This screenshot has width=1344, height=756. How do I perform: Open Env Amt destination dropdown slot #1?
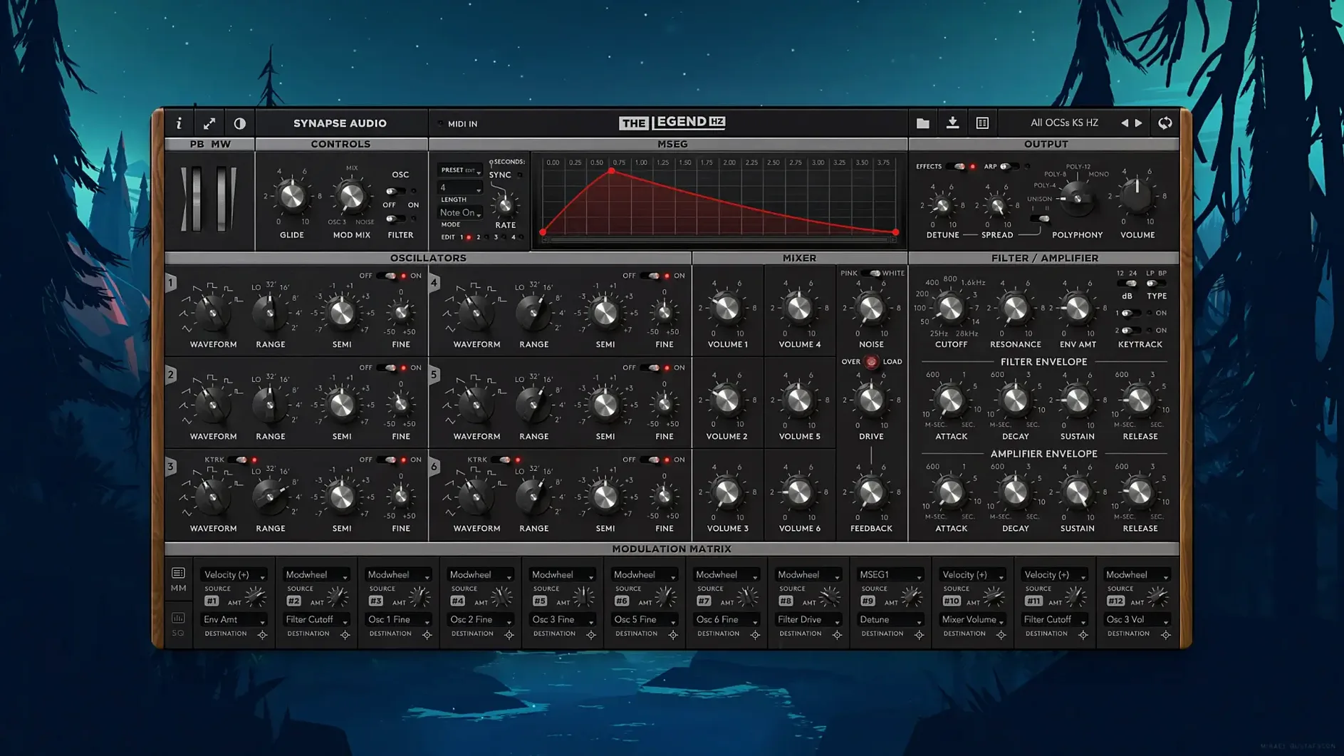(x=234, y=620)
